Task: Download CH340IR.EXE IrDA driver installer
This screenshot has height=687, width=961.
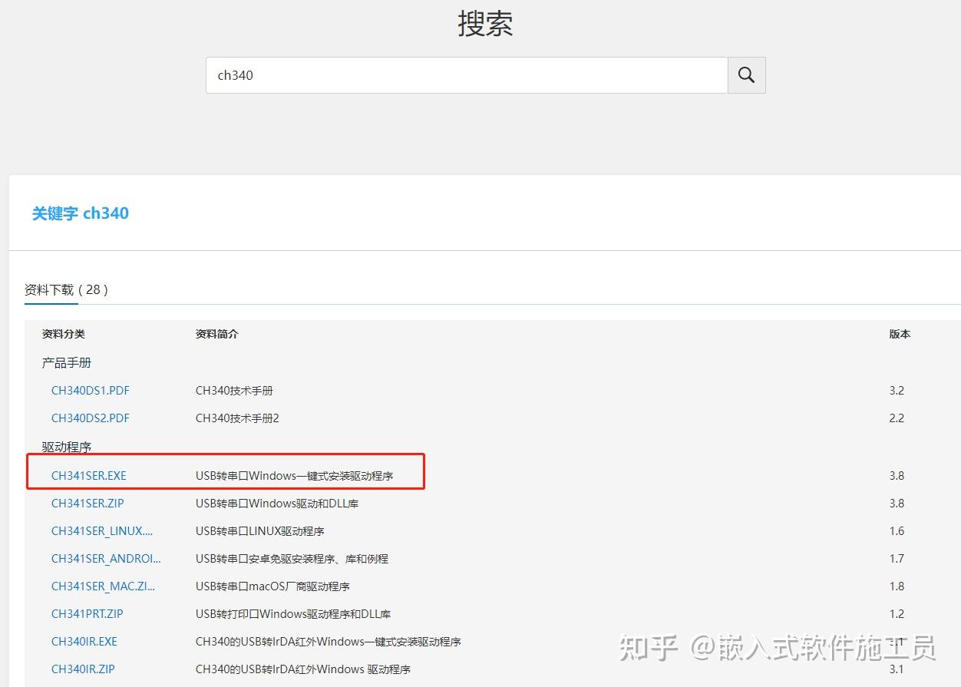Action: tap(84, 641)
